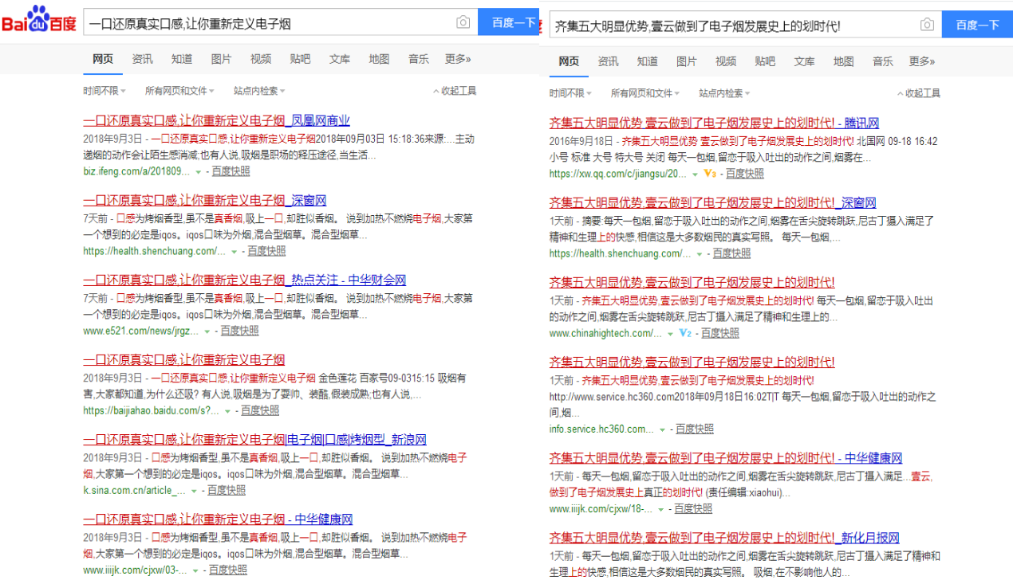Open 百度快照 link after www.chinahightech.com

[720, 333]
